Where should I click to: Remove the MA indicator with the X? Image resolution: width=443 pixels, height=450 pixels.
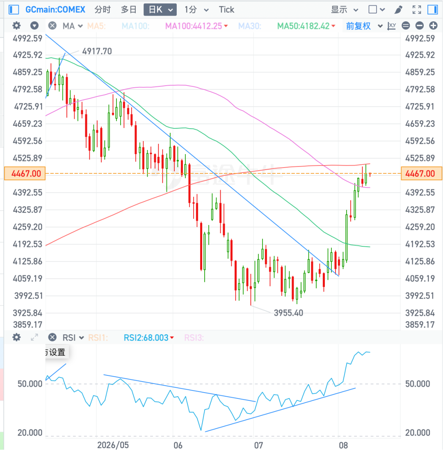pyautogui.click(x=52, y=26)
